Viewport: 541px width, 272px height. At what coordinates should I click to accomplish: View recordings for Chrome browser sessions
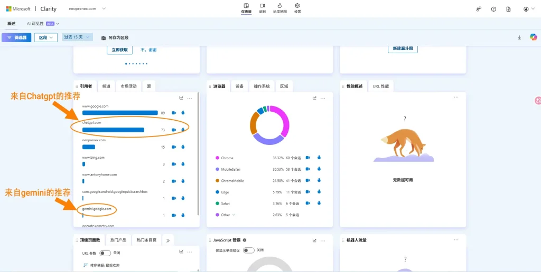click(x=308, y=158)
